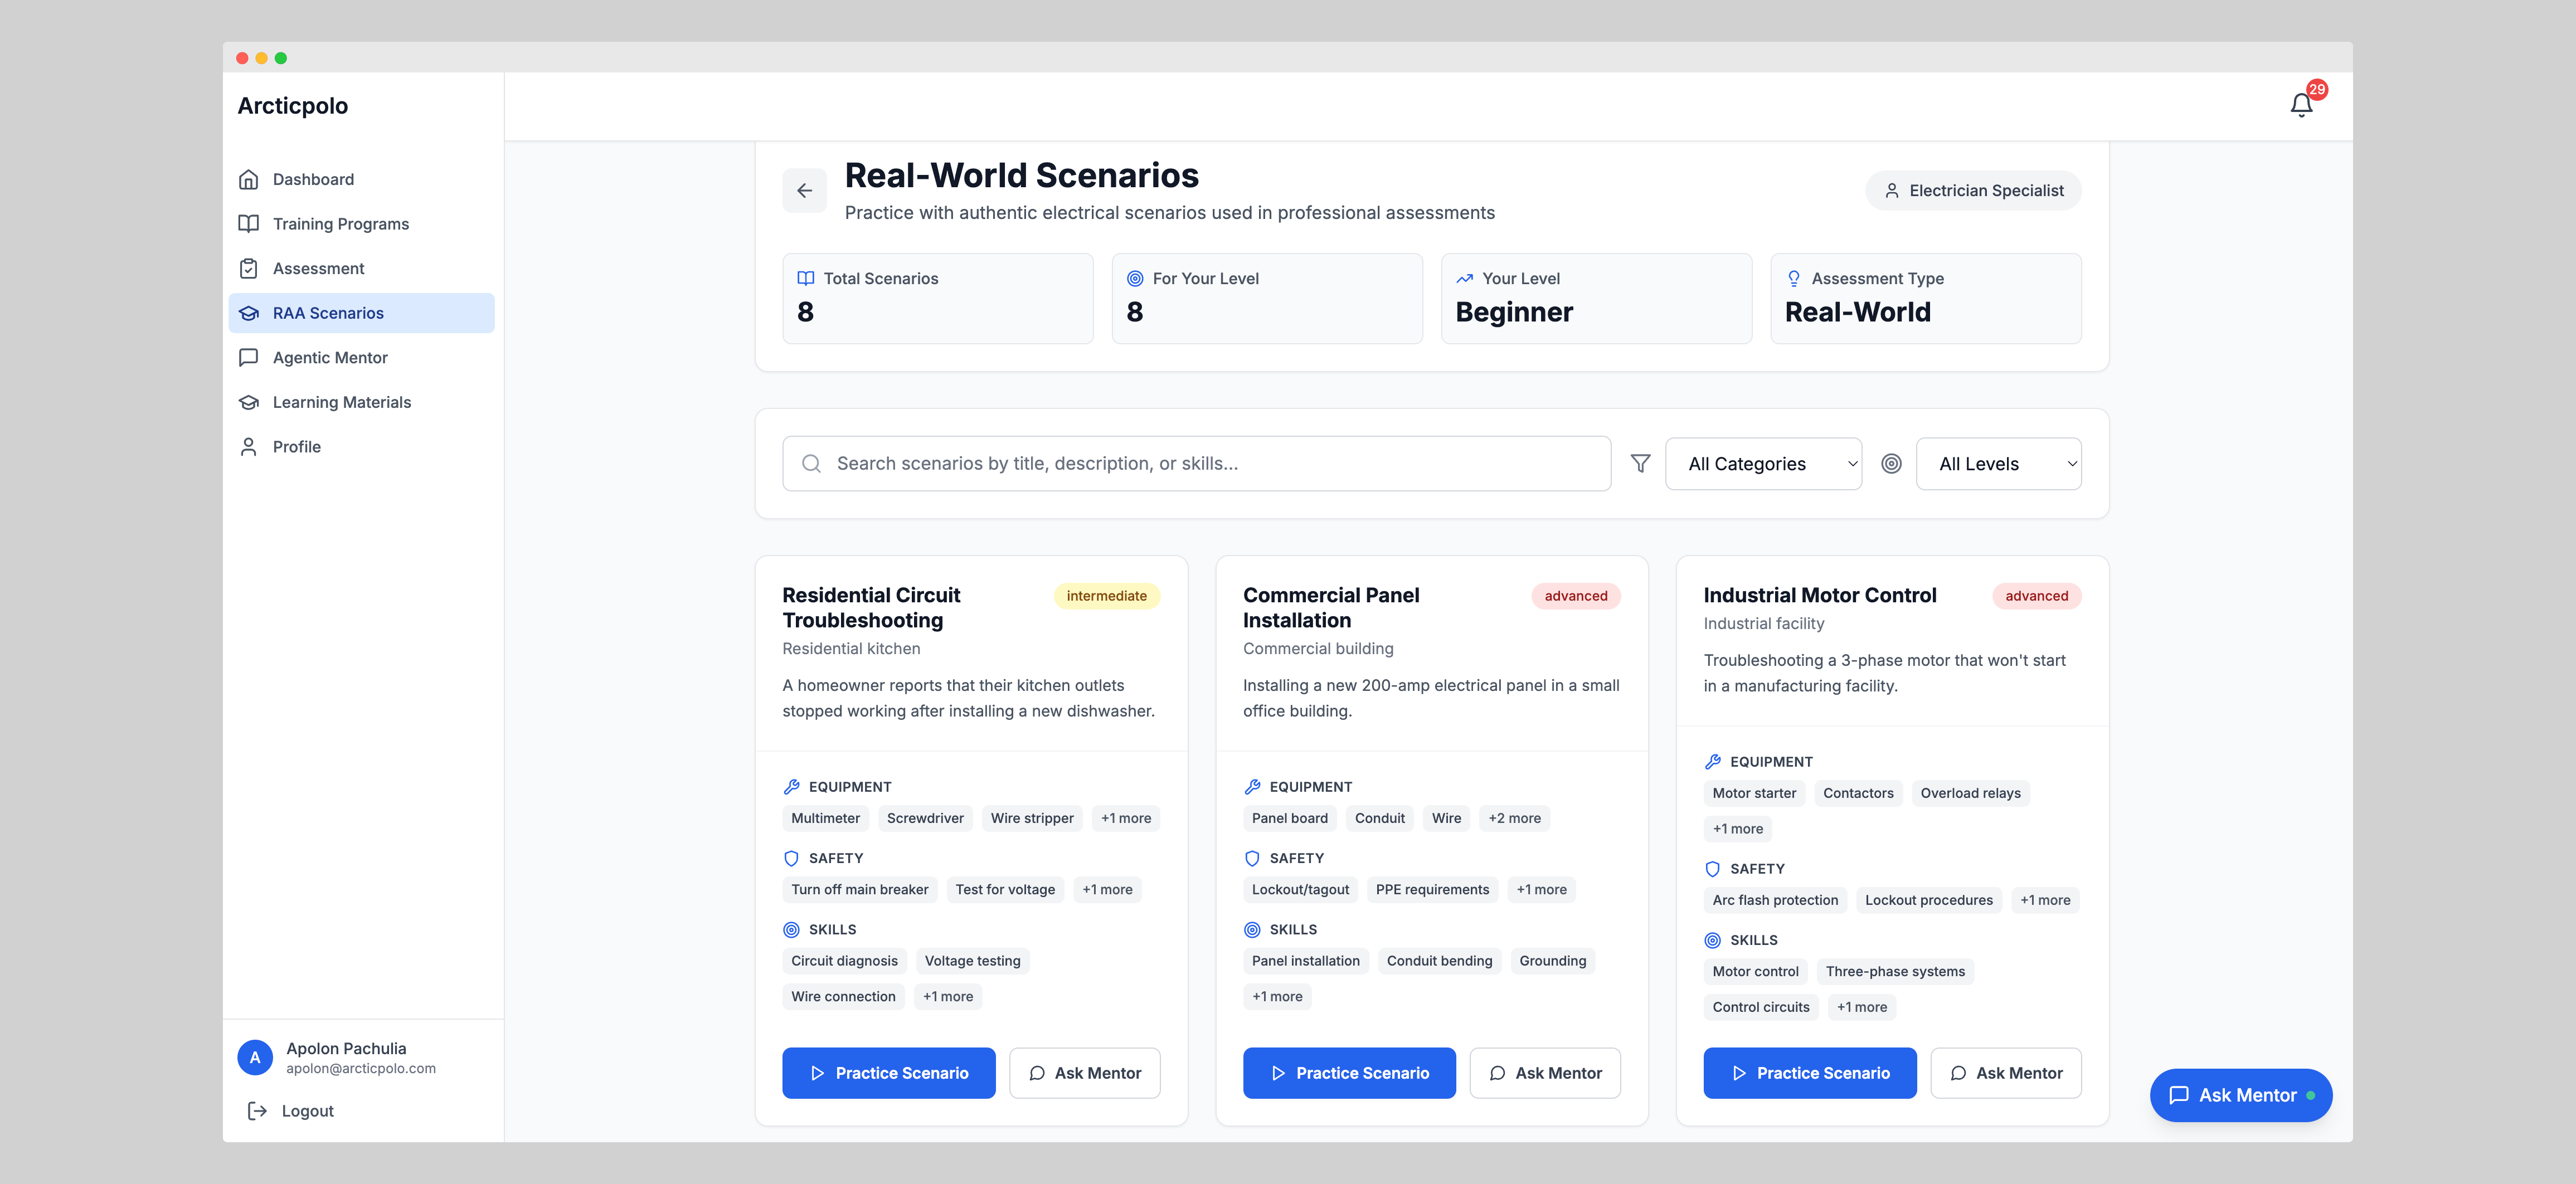Click the shield Safety icon in Commercial Panel card
This screenshot has width=2576, height=1184.
[1252, 858]
